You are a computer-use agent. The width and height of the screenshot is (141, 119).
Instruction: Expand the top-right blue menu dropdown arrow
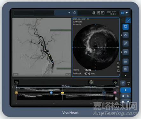(127, 13)
